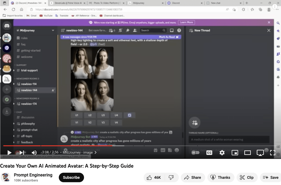Switch to the ElevenLabs Prime Voice AI tab
Screen dimensions: 281x185
coord(68,3)
